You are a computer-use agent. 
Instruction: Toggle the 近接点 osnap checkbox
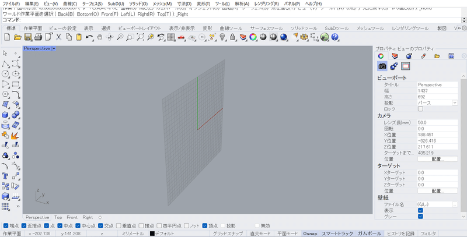click(x=24, y=226)
